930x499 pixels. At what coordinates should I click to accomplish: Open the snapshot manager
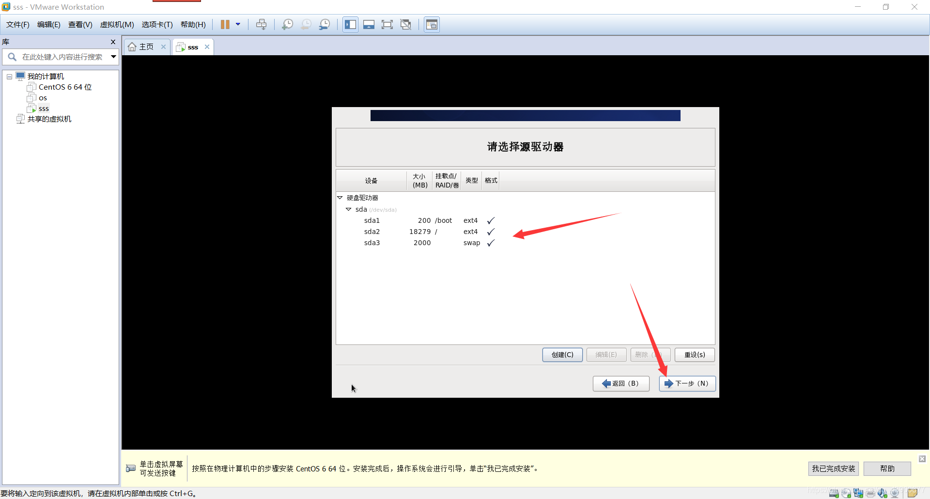[325, 25]
